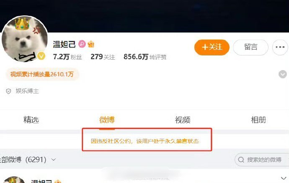Viewport: 289px width, 183px height.
Task: Open the 留言 message button
Action: pos(250,47)
